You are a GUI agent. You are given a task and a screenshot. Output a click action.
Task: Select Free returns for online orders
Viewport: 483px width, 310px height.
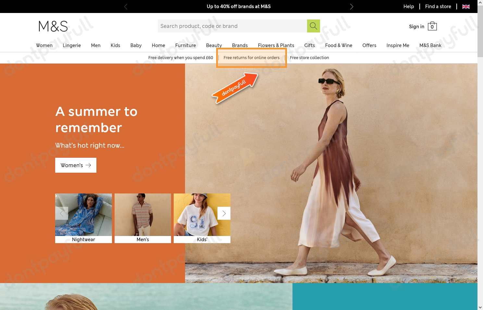[x=252, y=57]
